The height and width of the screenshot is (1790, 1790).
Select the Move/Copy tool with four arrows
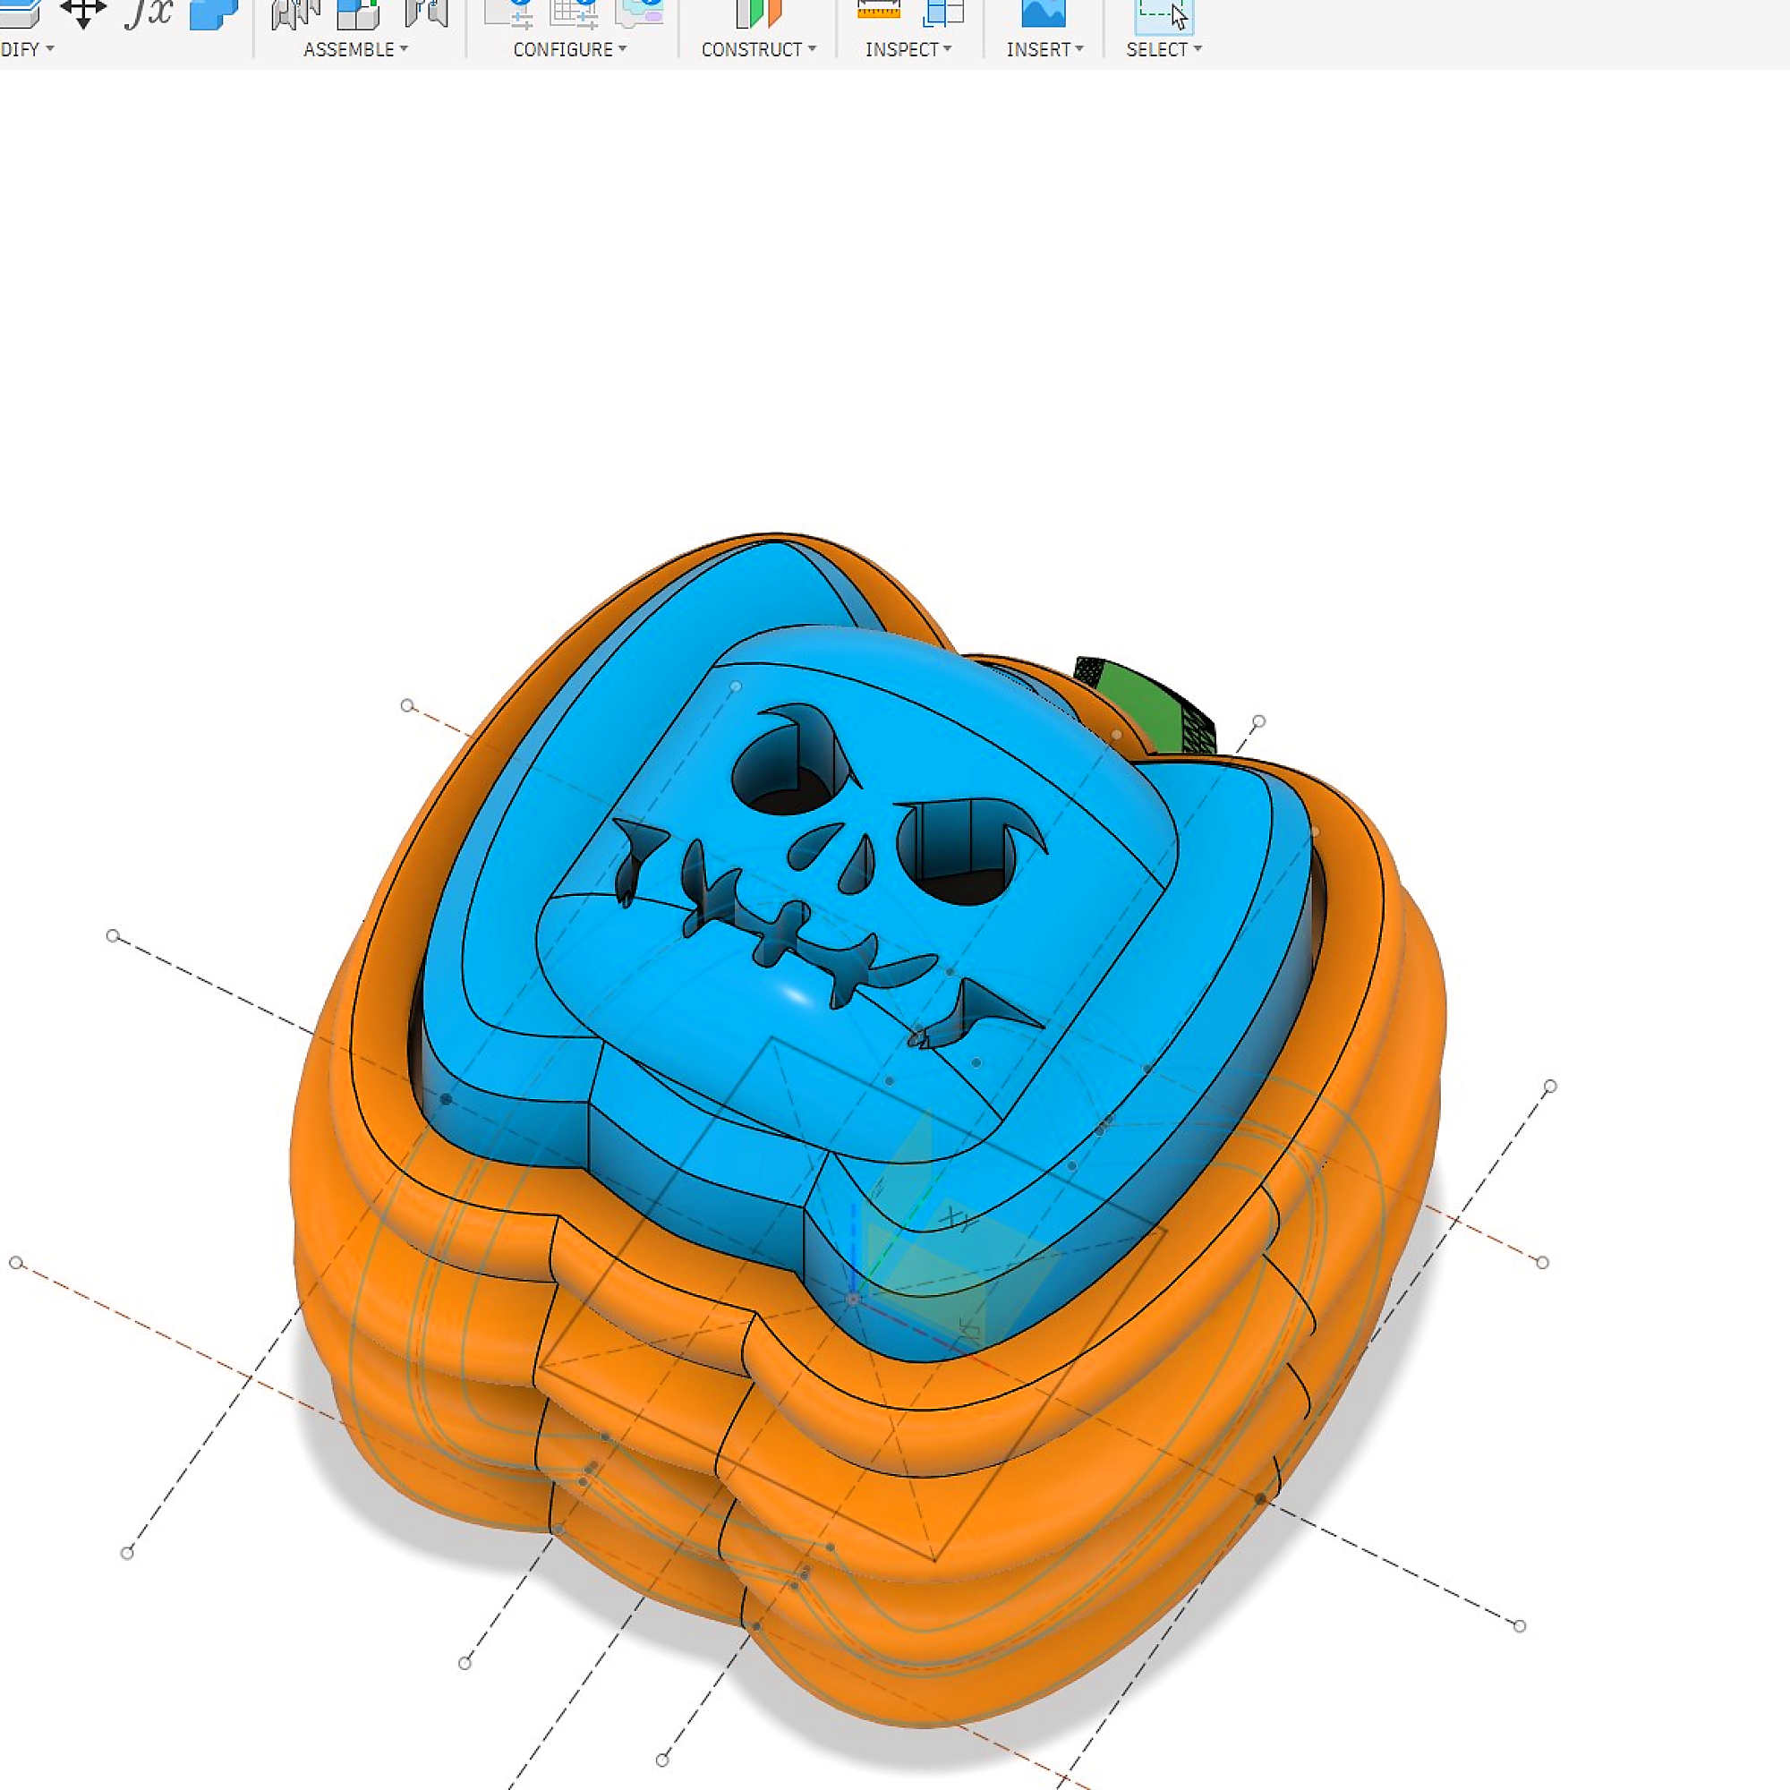[83, 12]
